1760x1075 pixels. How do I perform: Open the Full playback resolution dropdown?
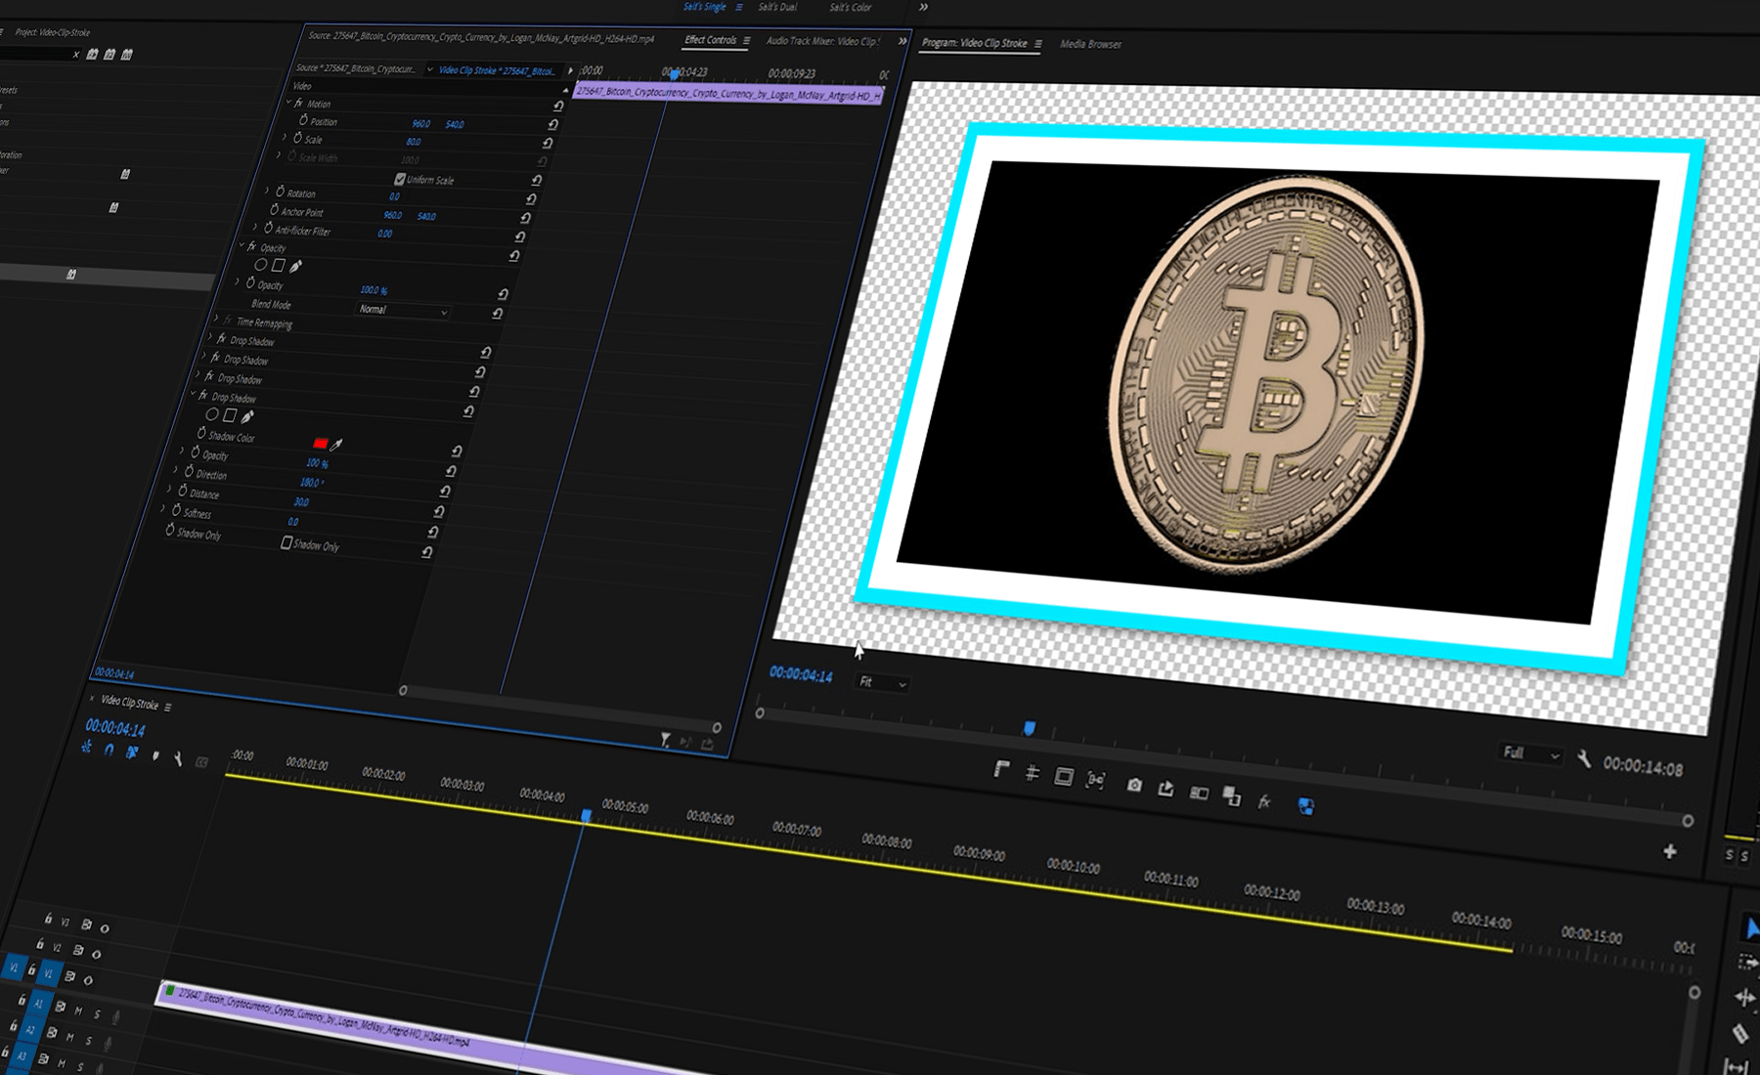coord(1531,753)
